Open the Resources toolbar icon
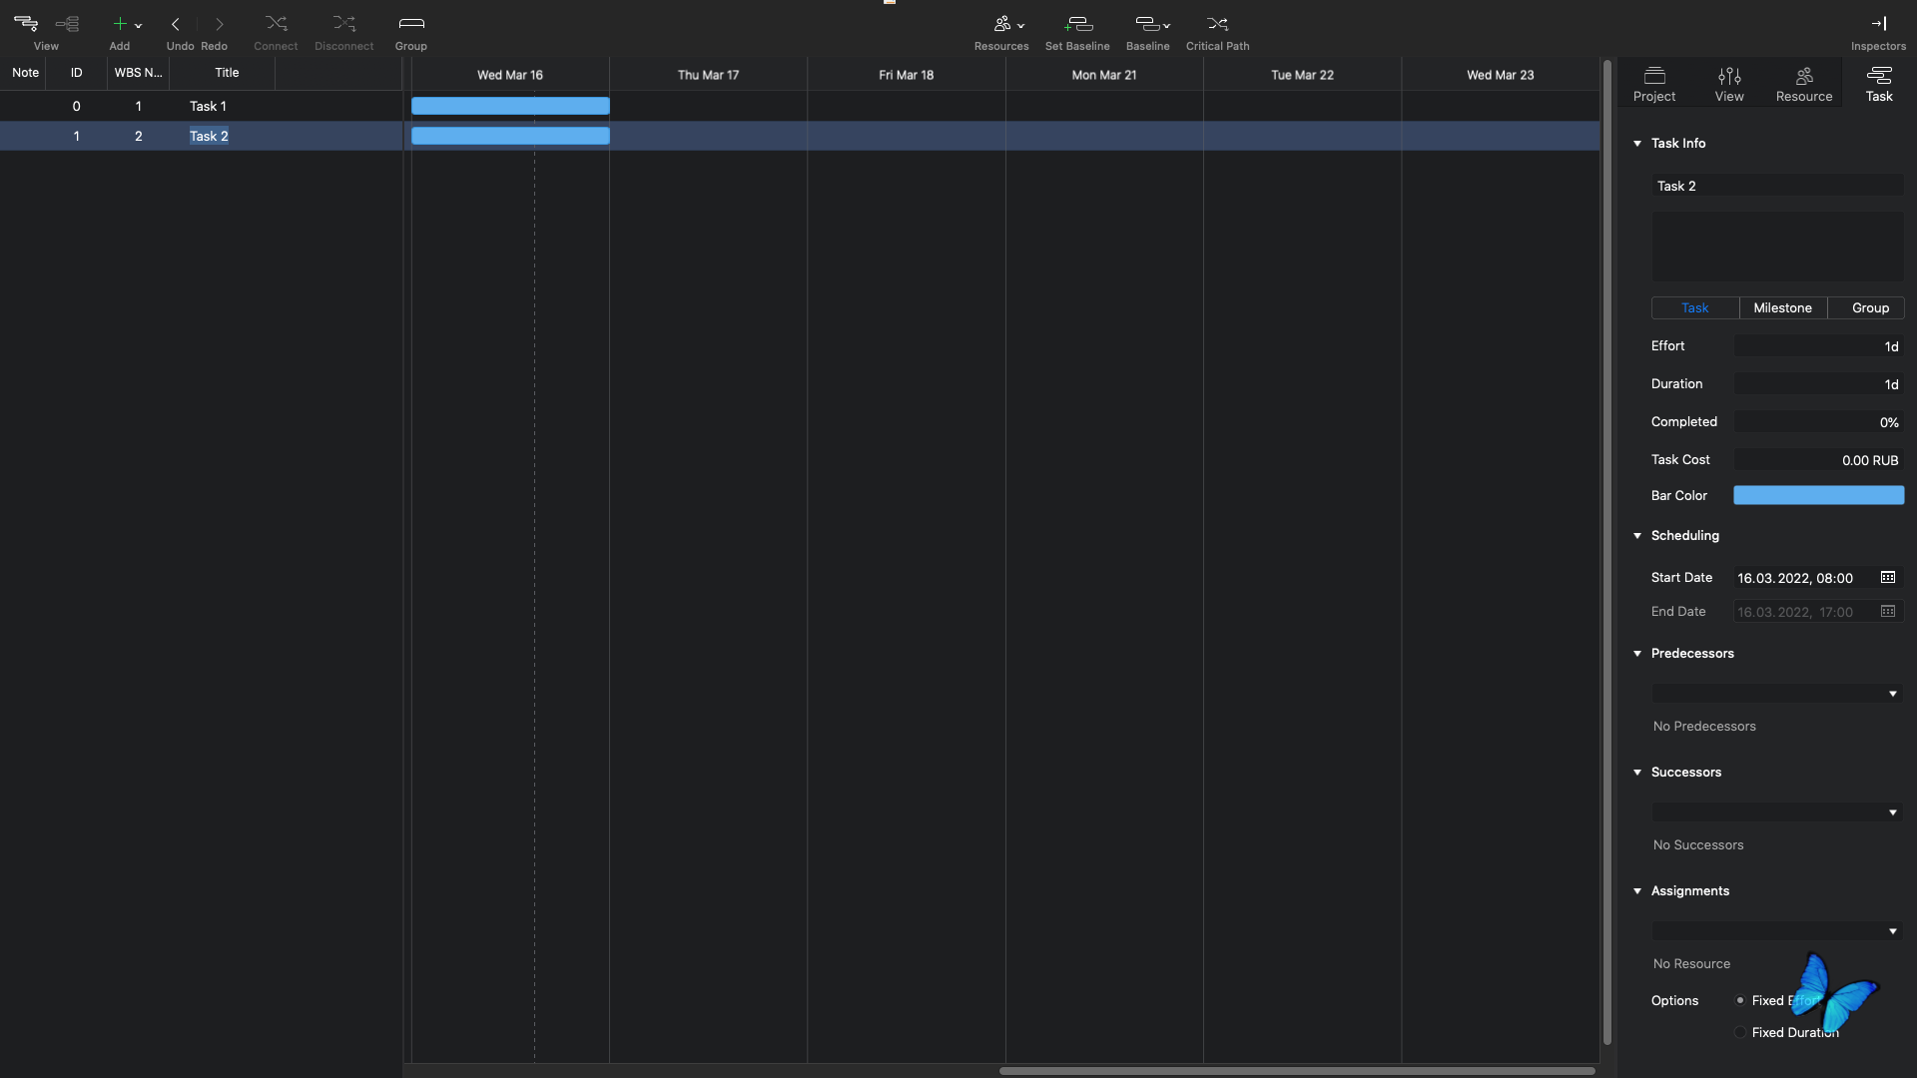The image size is (1917, 1078). (x=1002, y=24)
